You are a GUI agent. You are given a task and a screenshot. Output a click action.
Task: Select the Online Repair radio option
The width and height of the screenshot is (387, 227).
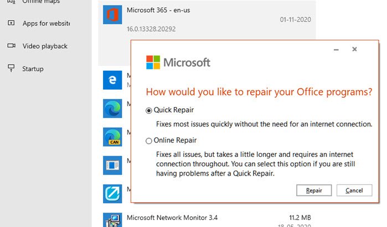pyautogui.click(x=148, y=141)
